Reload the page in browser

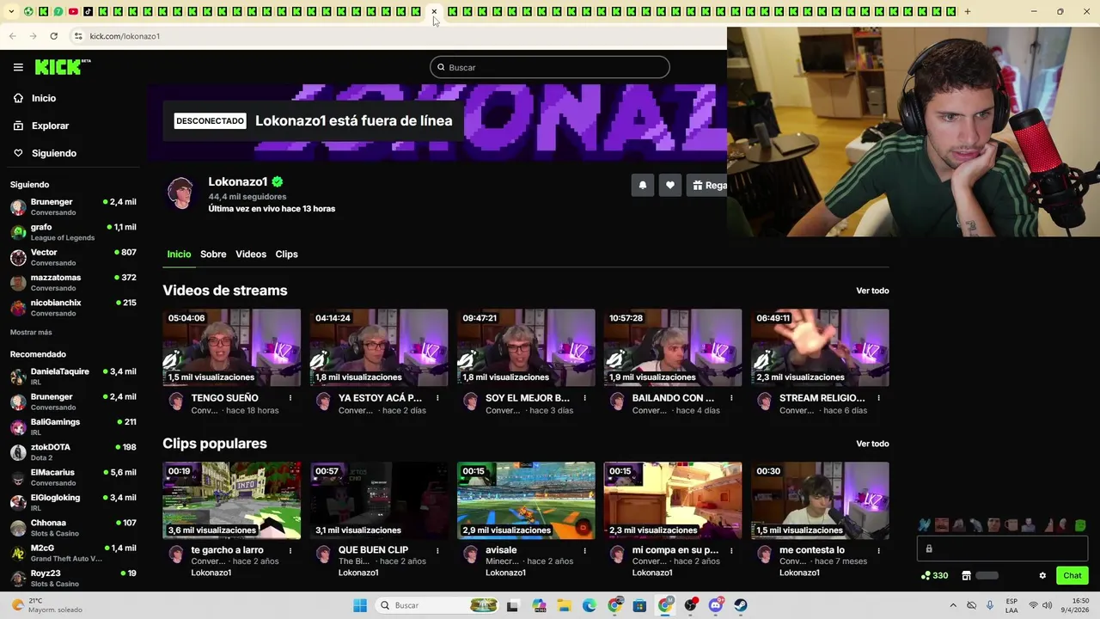(x=53, y=36)
